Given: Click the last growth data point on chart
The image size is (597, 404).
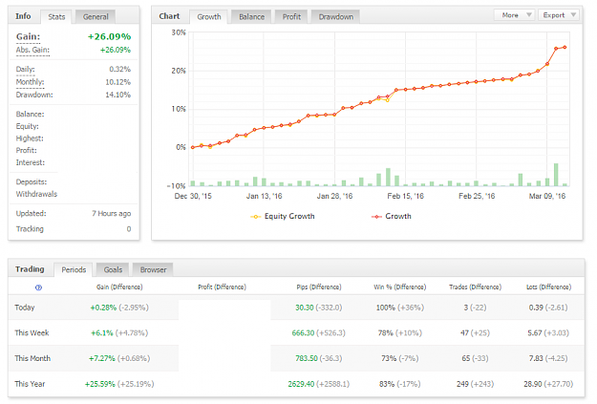Looking at the screenshot, I should (565, 48).
